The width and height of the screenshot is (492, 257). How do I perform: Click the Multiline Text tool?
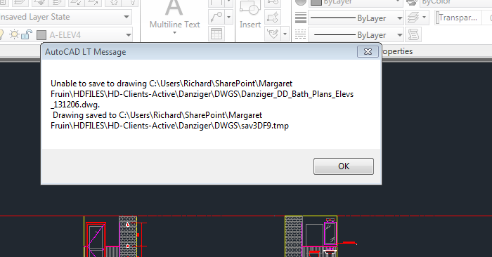pos(174,15)
